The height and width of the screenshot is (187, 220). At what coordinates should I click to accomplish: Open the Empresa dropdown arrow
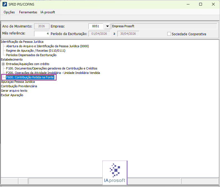[107, 26]
